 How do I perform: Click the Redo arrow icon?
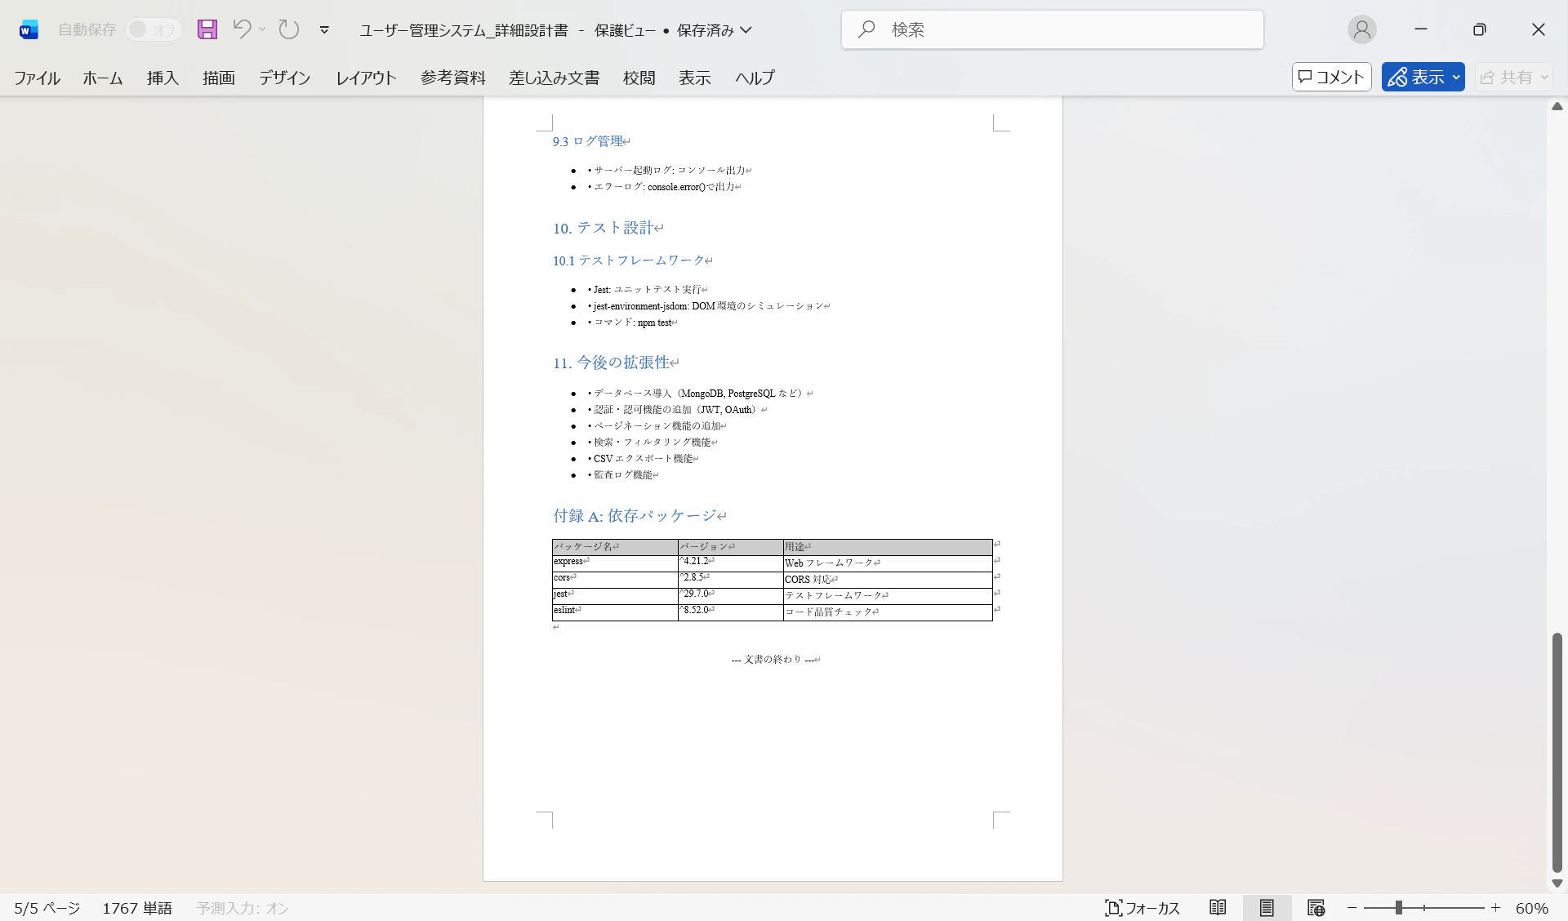(x=289, y=29)
